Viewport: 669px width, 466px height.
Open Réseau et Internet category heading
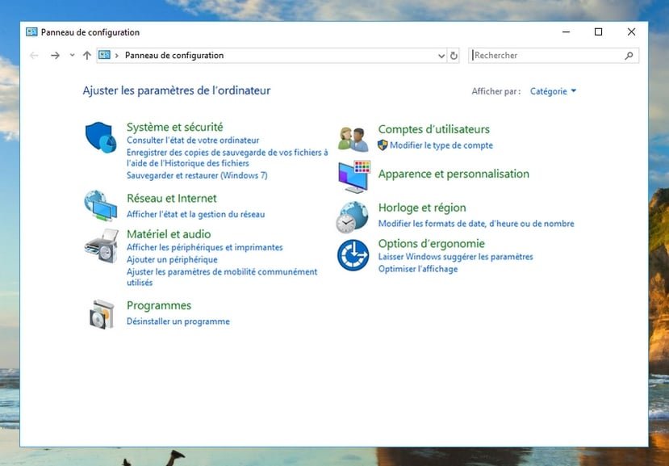172,198
